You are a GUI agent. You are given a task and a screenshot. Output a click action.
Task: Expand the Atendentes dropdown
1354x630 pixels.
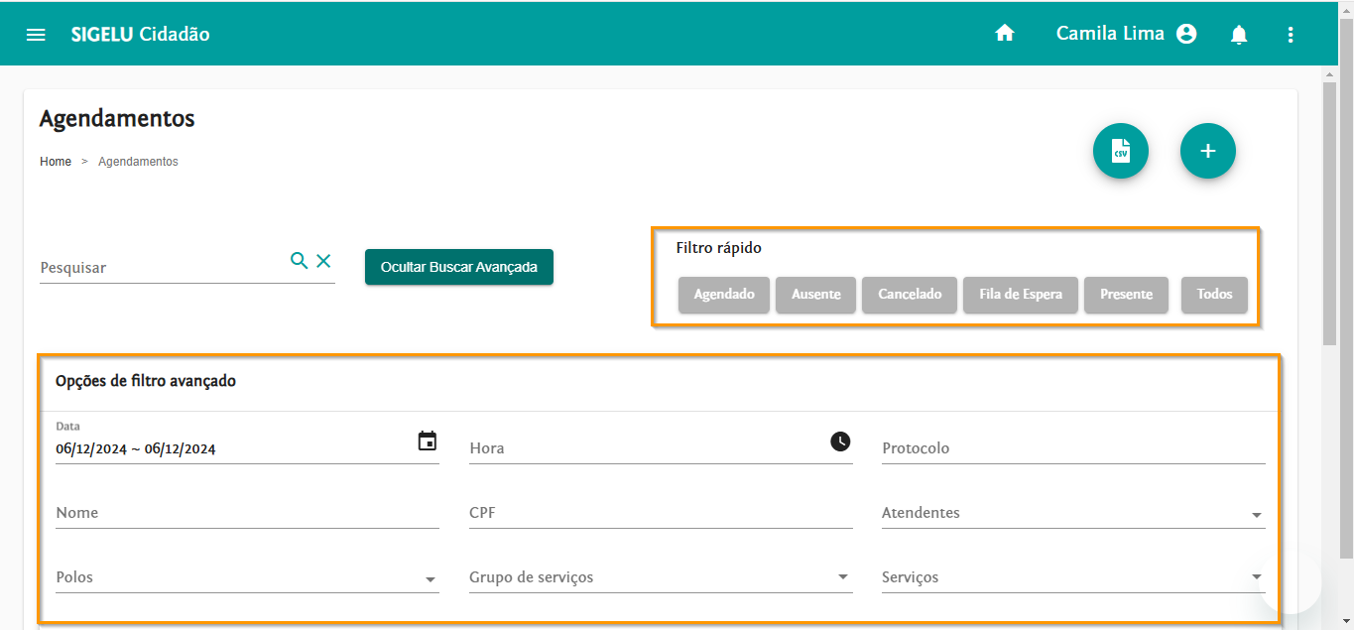(x=1256, y=515)
